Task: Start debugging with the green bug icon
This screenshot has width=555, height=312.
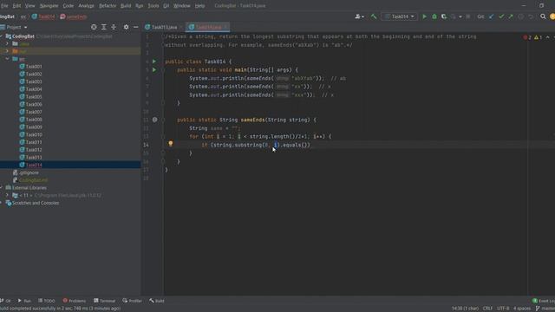Action: tap(434, 16)
